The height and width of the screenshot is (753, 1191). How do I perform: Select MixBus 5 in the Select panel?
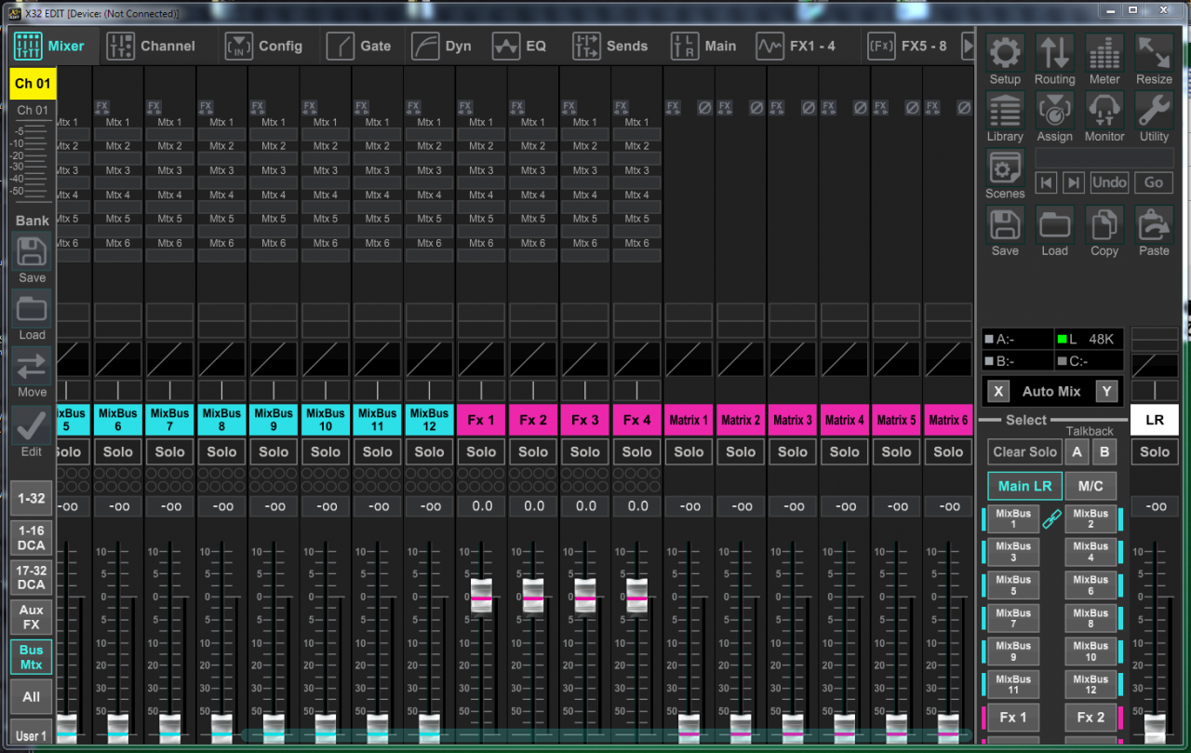1013,585
